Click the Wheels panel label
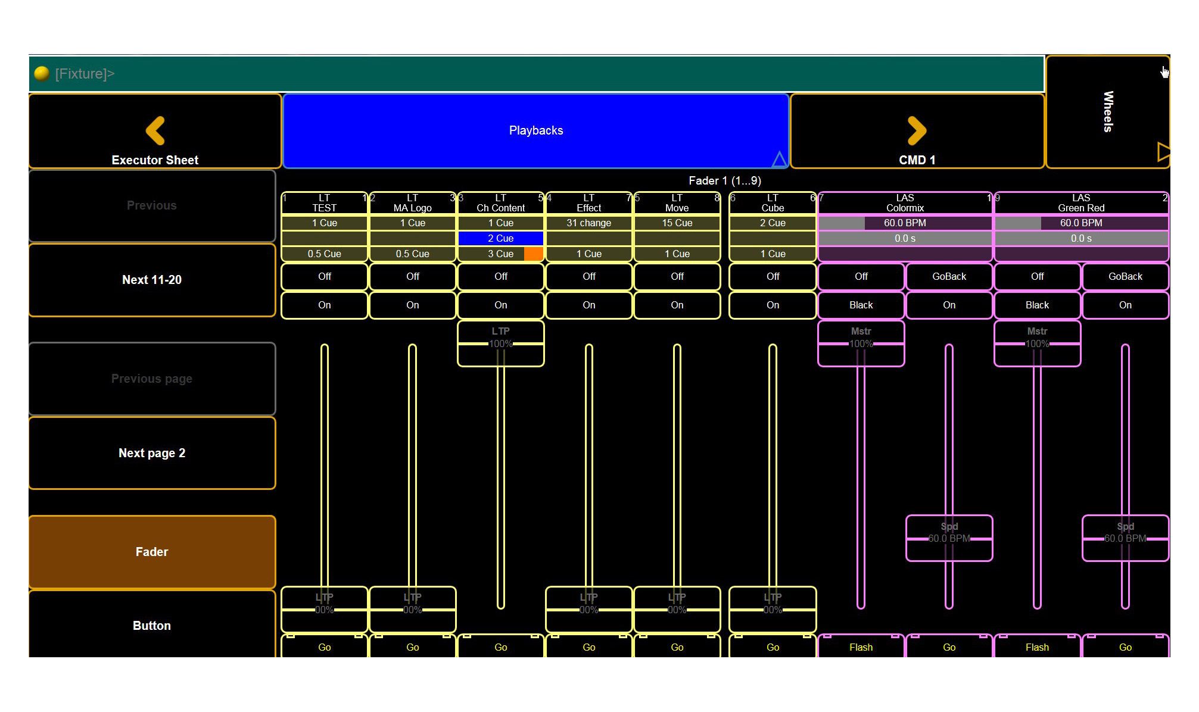The height and width of the screenshot is (712, 1199). click(x=1107, y=111)
